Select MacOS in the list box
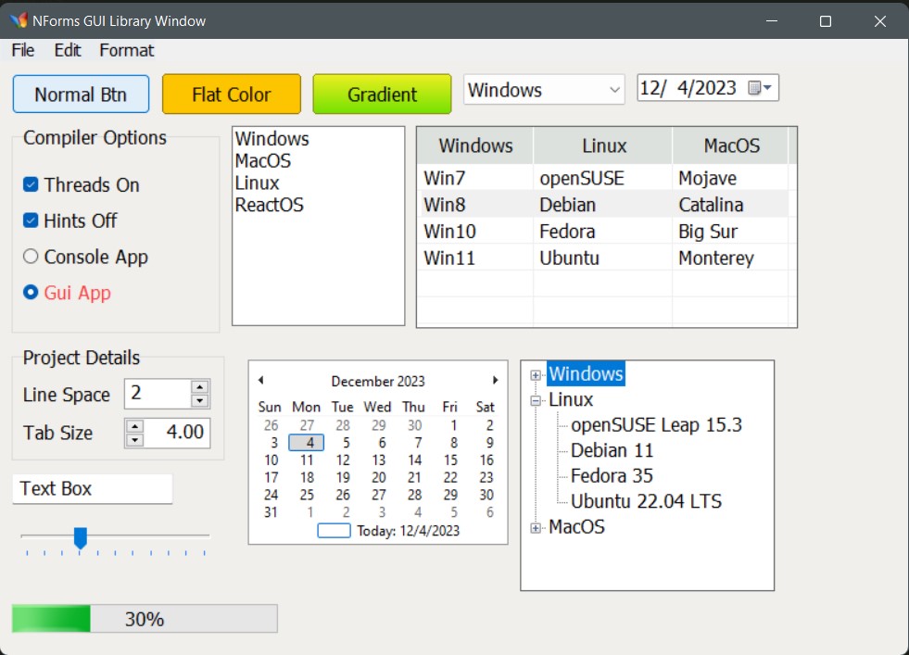 click(262, 161)
